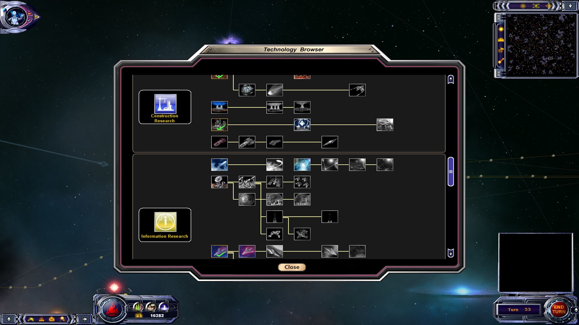Open the approval rating icon next to research
Viewport: 579px width, 325px height.
pyautogui.click(x=151, y=307)
